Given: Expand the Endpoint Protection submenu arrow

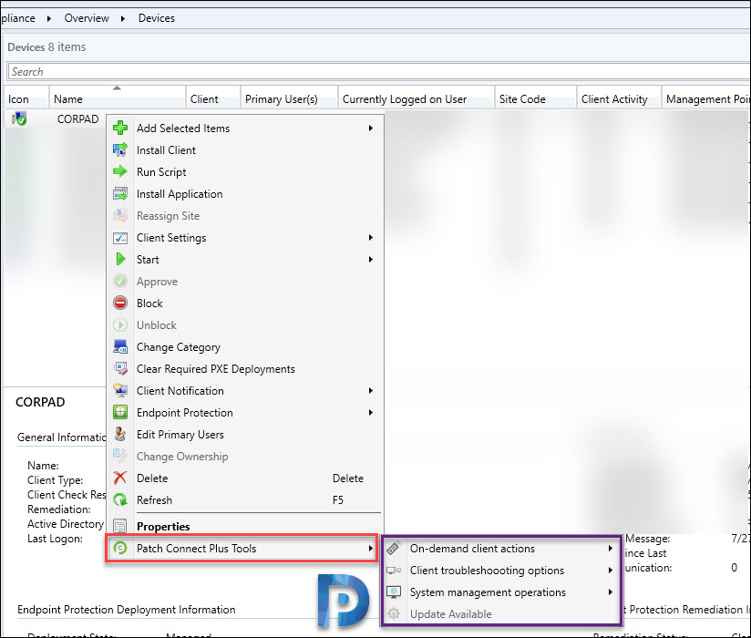Looking at the screenshot, I should [x=370, y=412].
